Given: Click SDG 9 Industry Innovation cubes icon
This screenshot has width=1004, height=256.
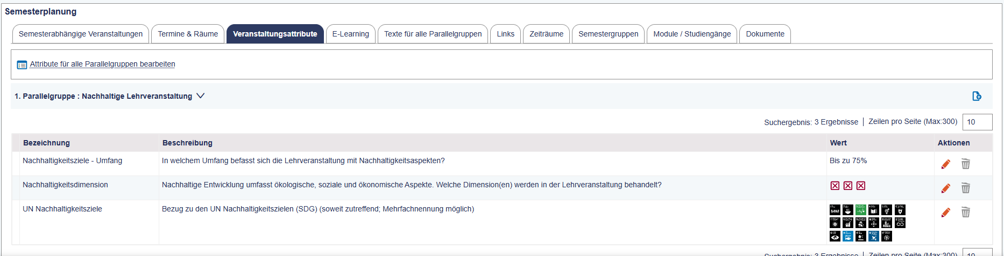Looking at the screenshot, I should [861, 223].
